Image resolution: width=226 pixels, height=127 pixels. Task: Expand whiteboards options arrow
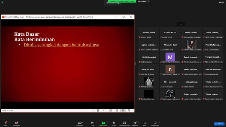tap(160, 123)
